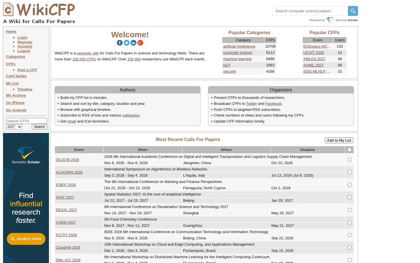Open My Archive in the sidebar

(16, 95)
